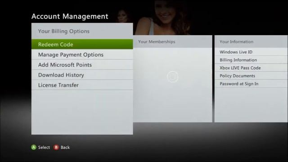Viewport: 288px width, 162px height.
Task: Click the red B Back button icon
Action: (x=56, y=147)
